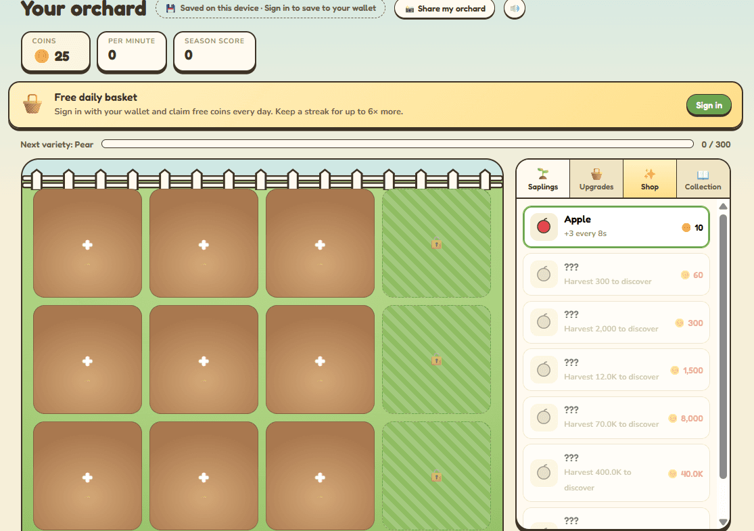Click the lock on middle locked plot
The height and width of the screenshot is (531, 754).
436,360
